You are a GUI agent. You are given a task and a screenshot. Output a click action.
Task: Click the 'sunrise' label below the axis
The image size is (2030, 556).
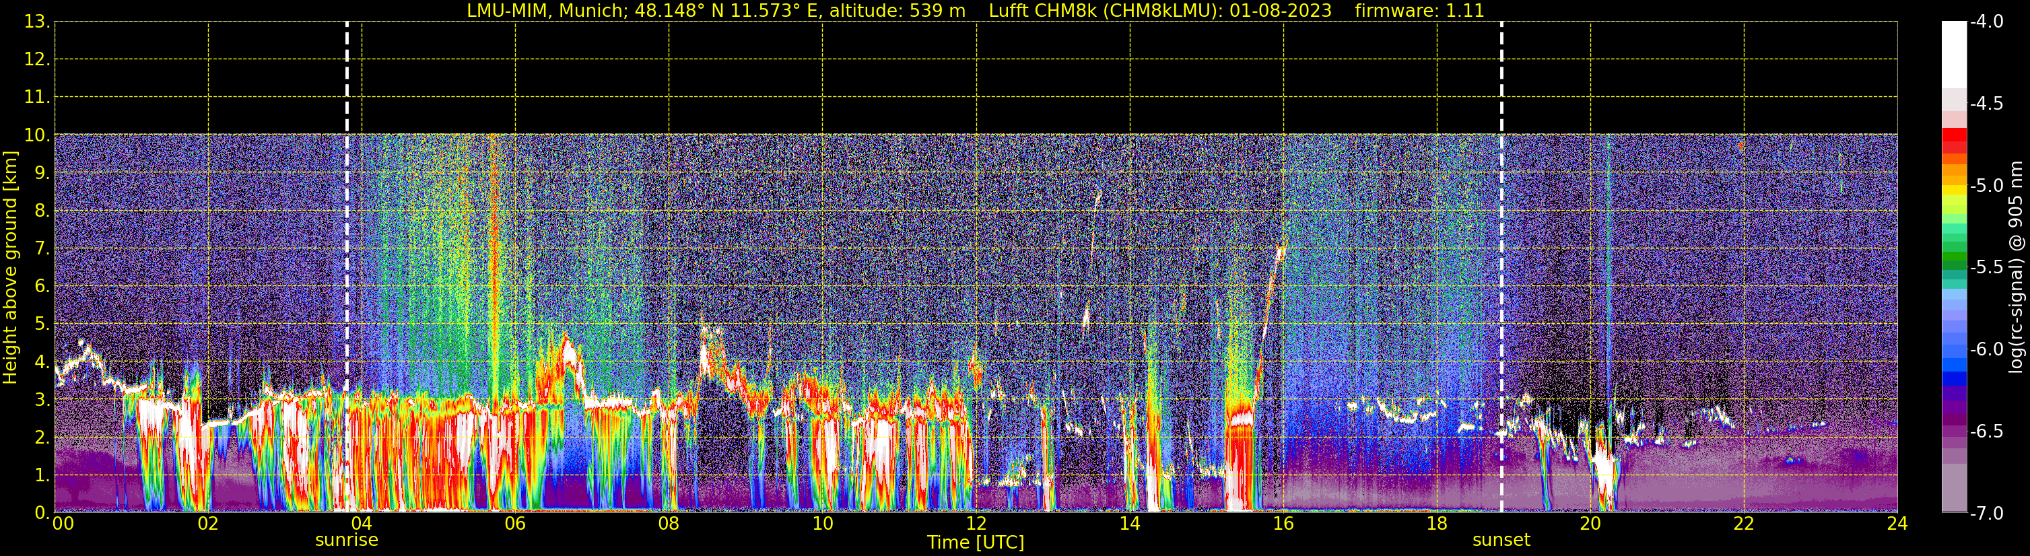(347, 541)
